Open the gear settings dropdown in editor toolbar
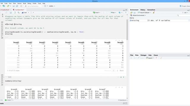Image resolution: width=190 pixels, height=106 pixels. [x=32, y=13]
